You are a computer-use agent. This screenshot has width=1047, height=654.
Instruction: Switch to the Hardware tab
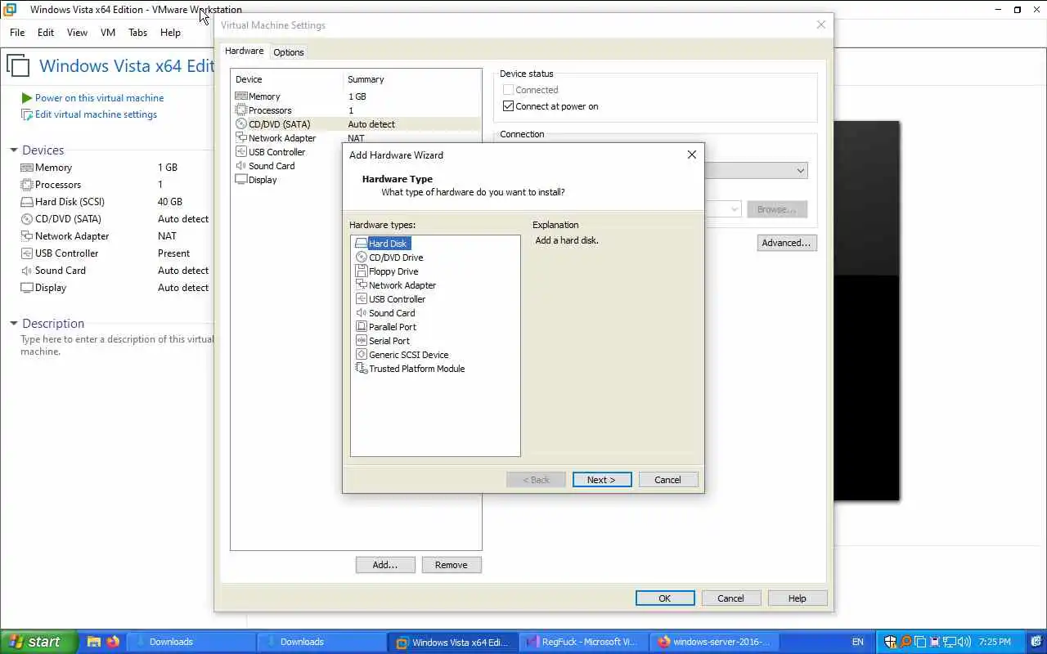[x=245, y=51]
